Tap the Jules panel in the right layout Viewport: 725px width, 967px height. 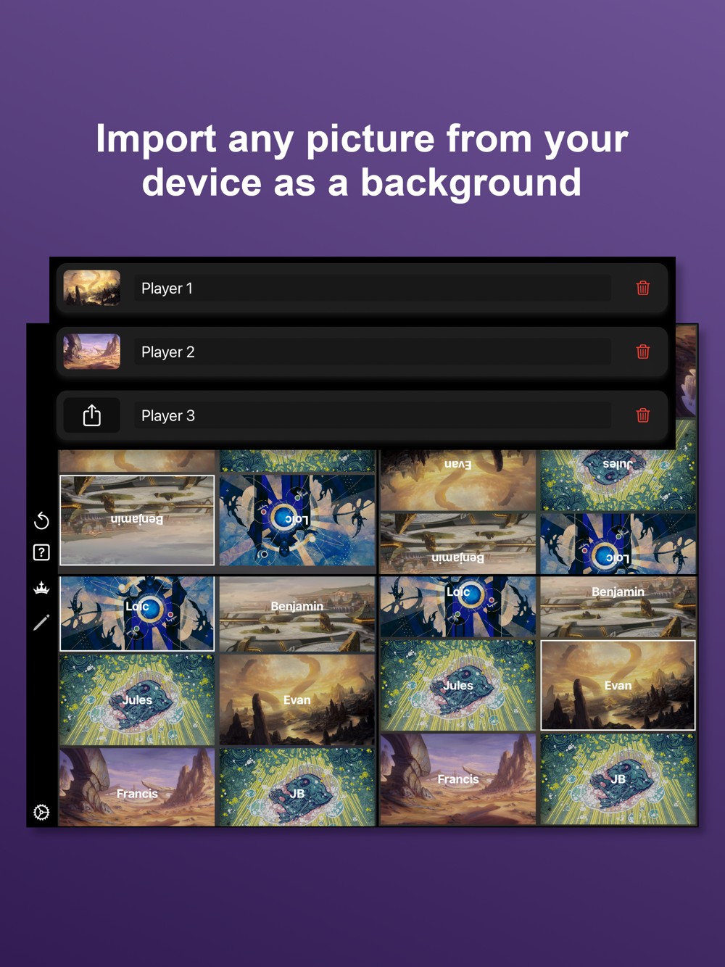[458, 685]
